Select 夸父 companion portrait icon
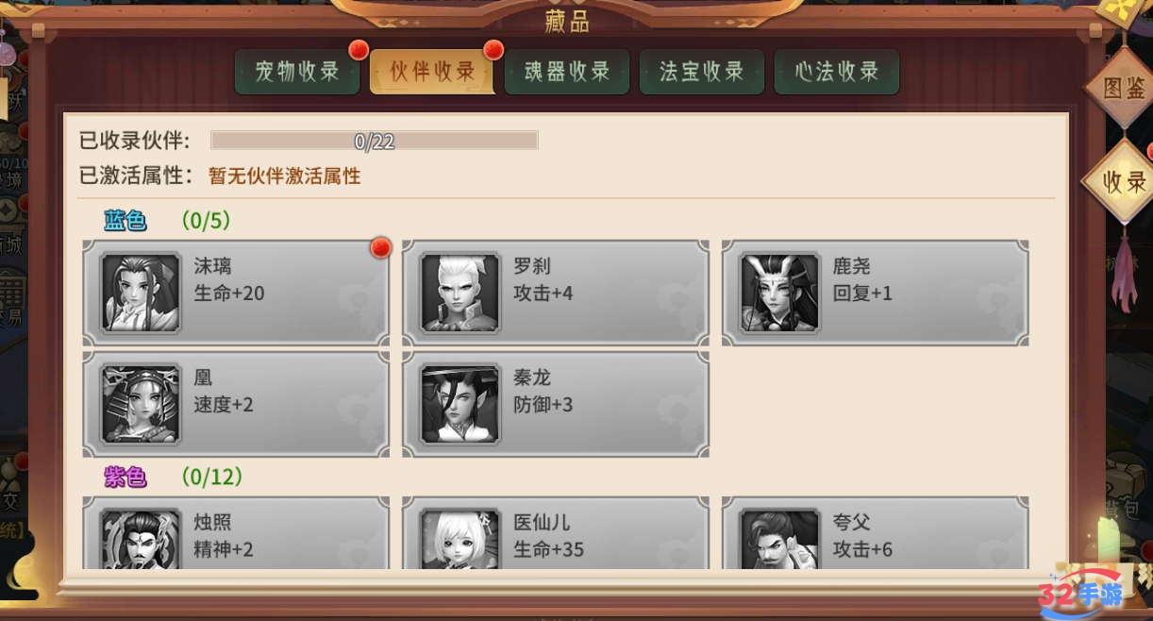Image resolution: width=1153 pixels, height=621 pixels. pos(780,539)
